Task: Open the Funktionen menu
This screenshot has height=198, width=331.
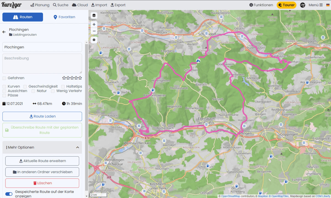Action: (x=261, y=5)
